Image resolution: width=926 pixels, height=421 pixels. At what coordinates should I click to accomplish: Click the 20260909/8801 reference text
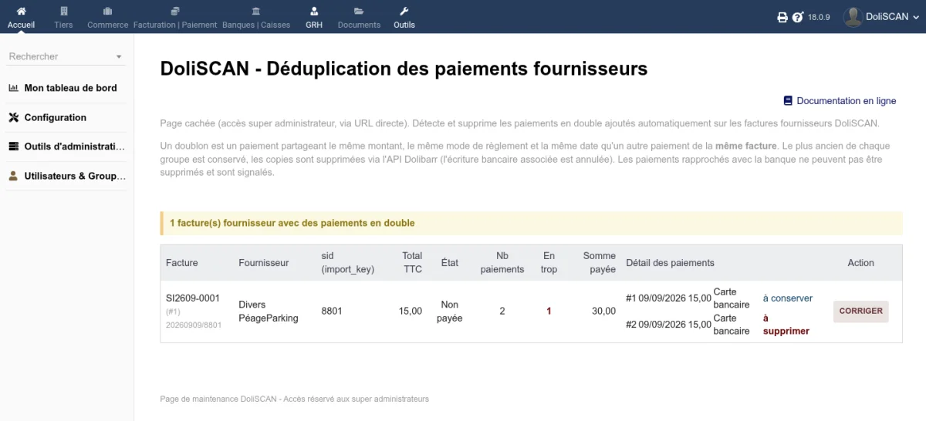point(194,325)
